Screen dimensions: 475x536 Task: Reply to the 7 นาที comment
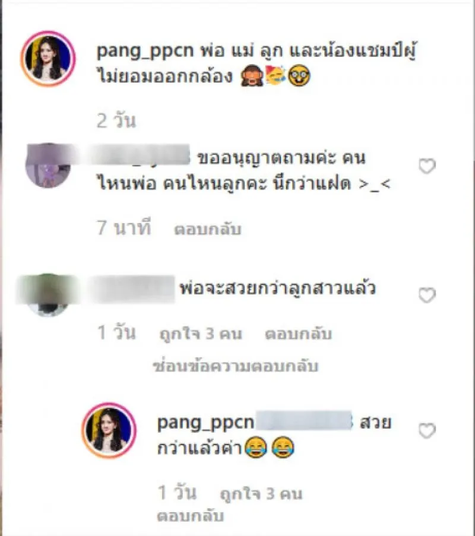pos(208,229)
